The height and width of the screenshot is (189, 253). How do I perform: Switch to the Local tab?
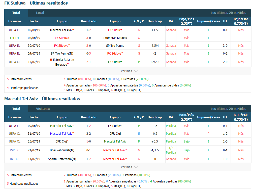coord(40,13)
